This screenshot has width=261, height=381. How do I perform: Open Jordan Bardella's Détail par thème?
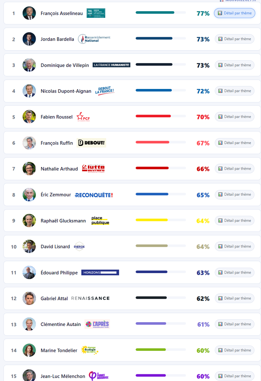click(235, 39)
